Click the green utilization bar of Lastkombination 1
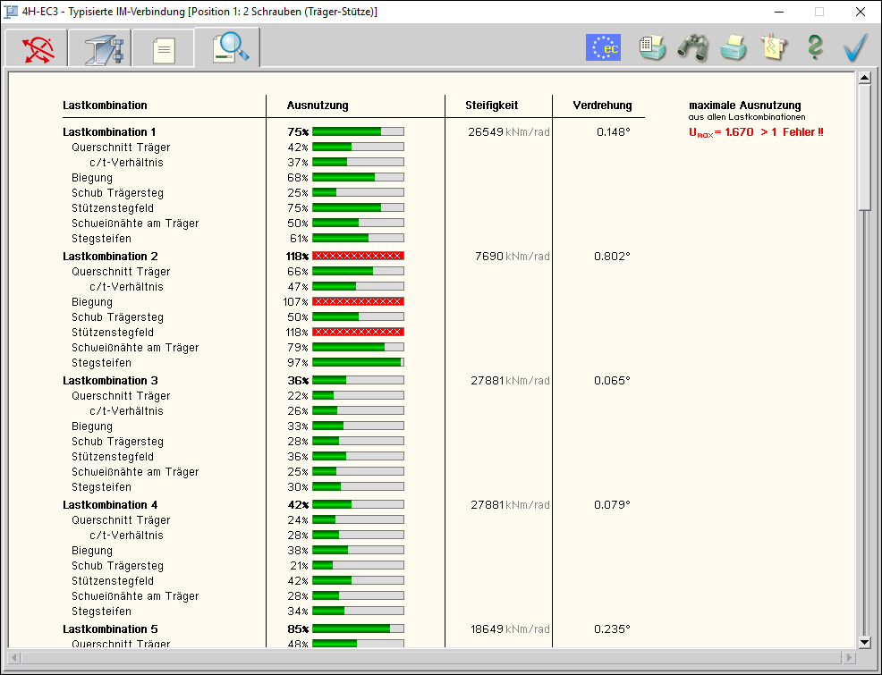The height and width of the screenshot is (675, 882). pos(358,131)
